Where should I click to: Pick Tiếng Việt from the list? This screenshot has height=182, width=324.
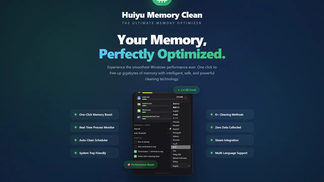[181, 154]
